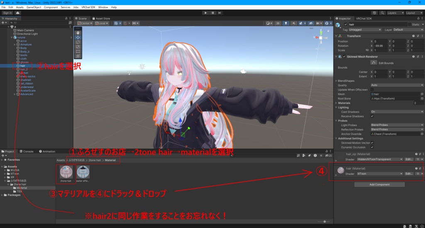
Task: Toggle scene lighting
Action: tap(286, 23)
